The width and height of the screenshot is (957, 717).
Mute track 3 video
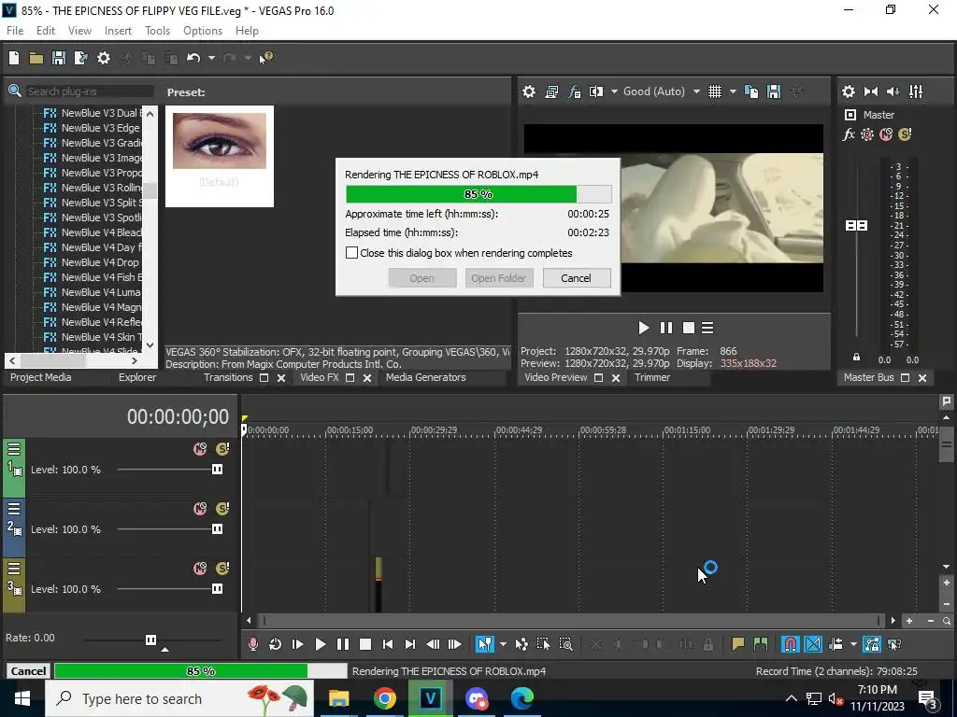[x=200, y=569]
